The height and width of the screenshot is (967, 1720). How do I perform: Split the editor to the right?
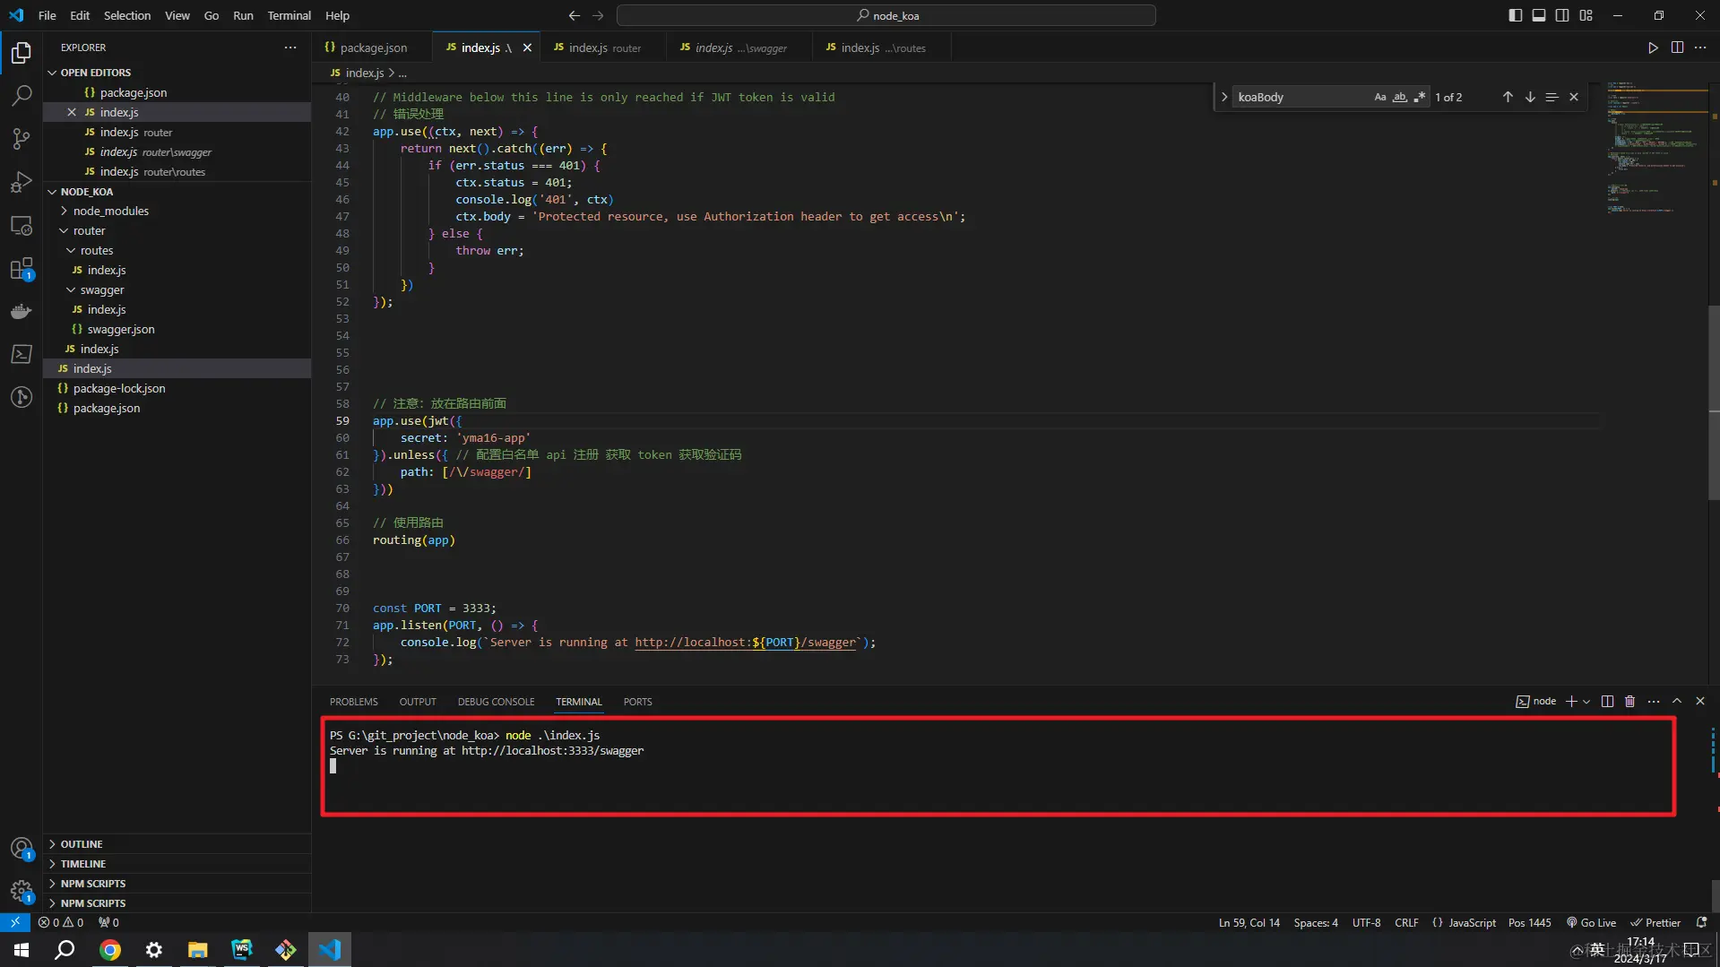(x=1677, y=47)
